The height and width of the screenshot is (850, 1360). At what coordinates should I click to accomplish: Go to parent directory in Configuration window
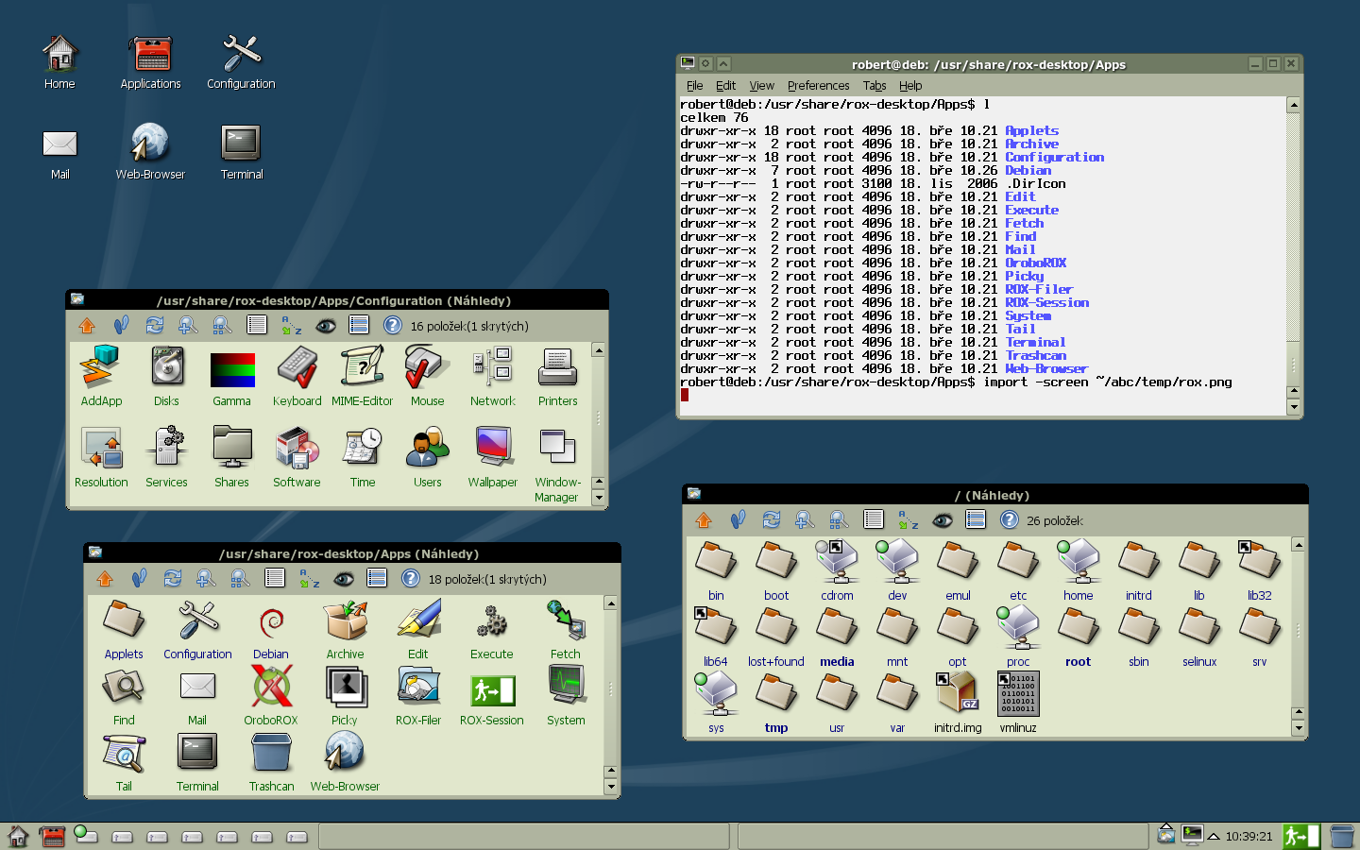(87, 326)
